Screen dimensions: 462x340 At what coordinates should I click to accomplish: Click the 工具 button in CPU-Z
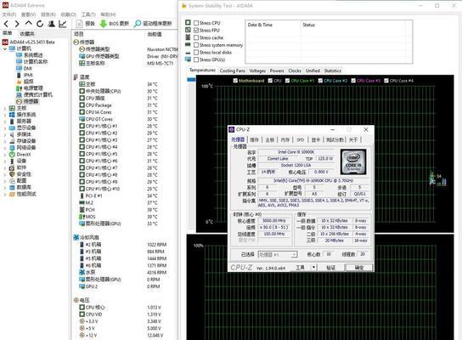coord(300,268)
